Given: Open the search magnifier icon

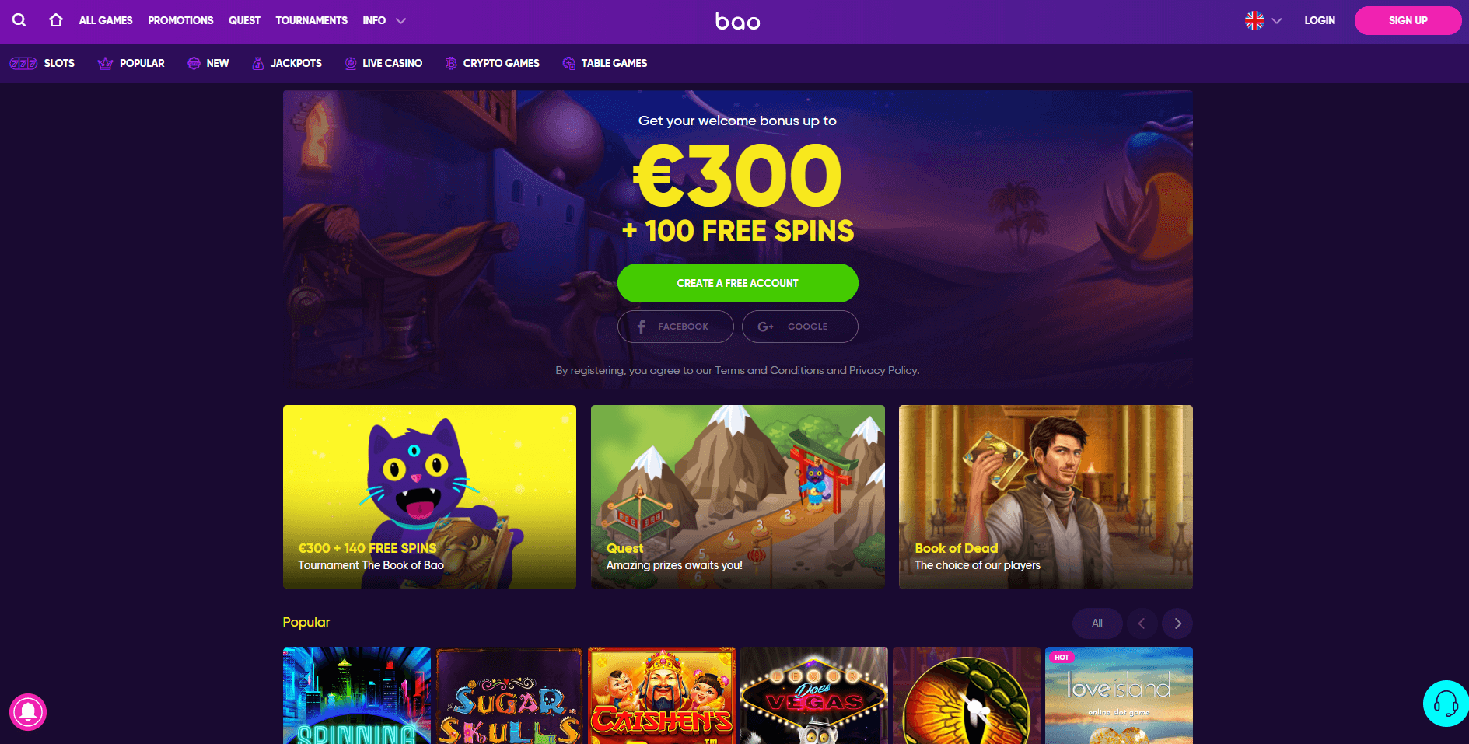Looking at the screenshot, I should tap(19, 20).
